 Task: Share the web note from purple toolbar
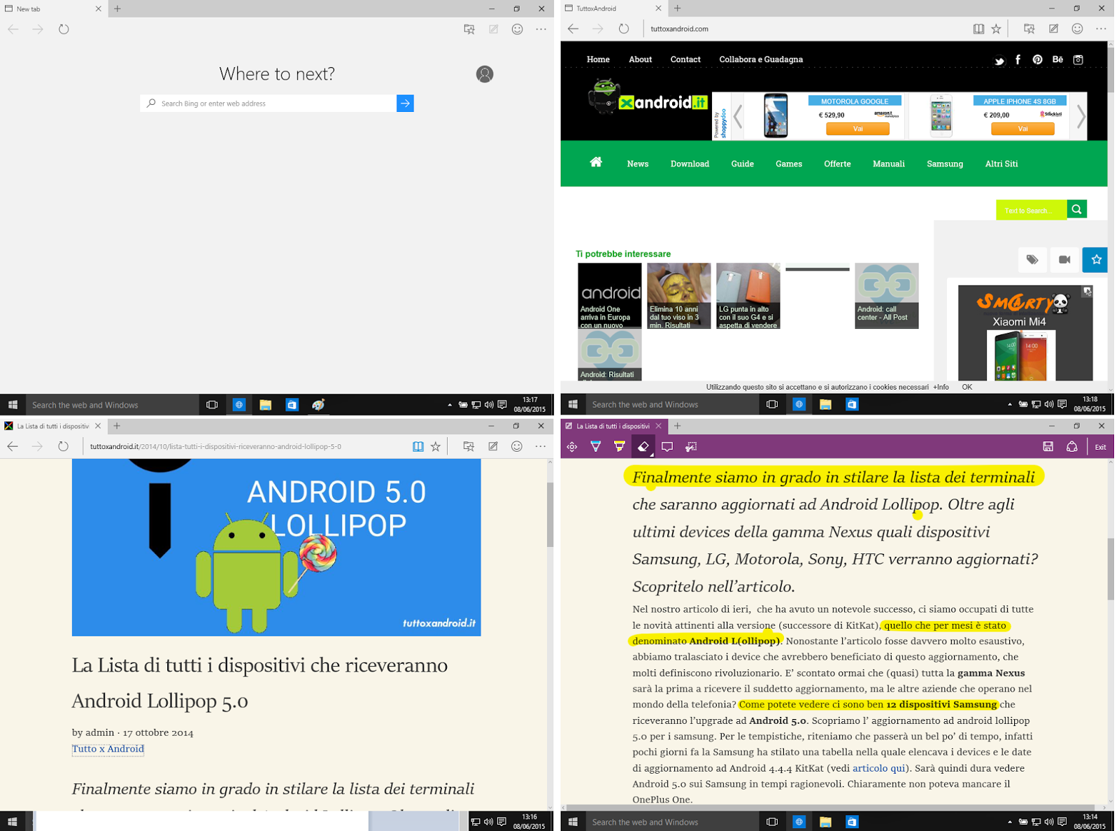(x=1071, y=446)
